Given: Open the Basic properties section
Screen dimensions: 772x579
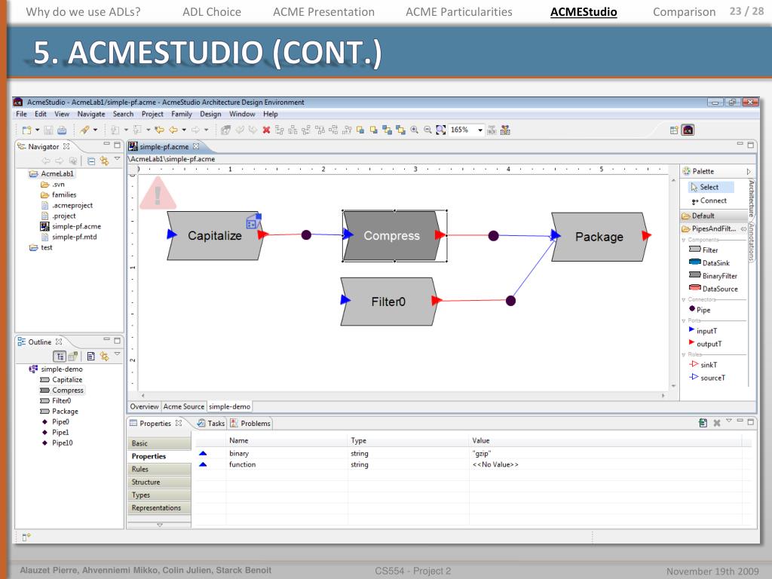Looking at the screenshot, I should 159,443.
